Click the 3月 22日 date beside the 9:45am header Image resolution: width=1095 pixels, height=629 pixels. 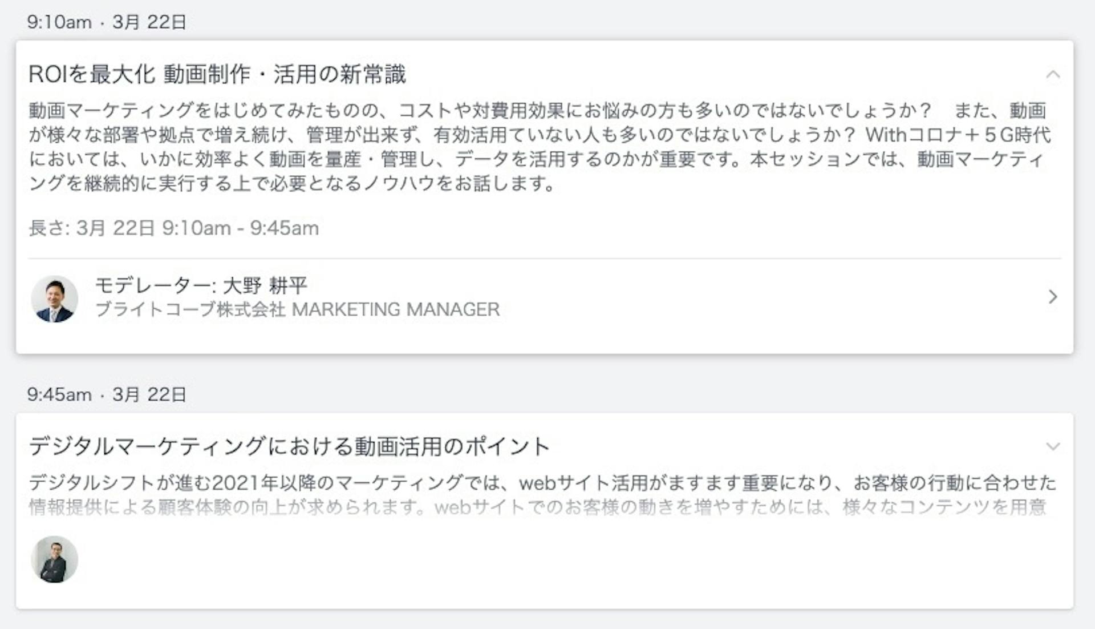pos(149,394)
